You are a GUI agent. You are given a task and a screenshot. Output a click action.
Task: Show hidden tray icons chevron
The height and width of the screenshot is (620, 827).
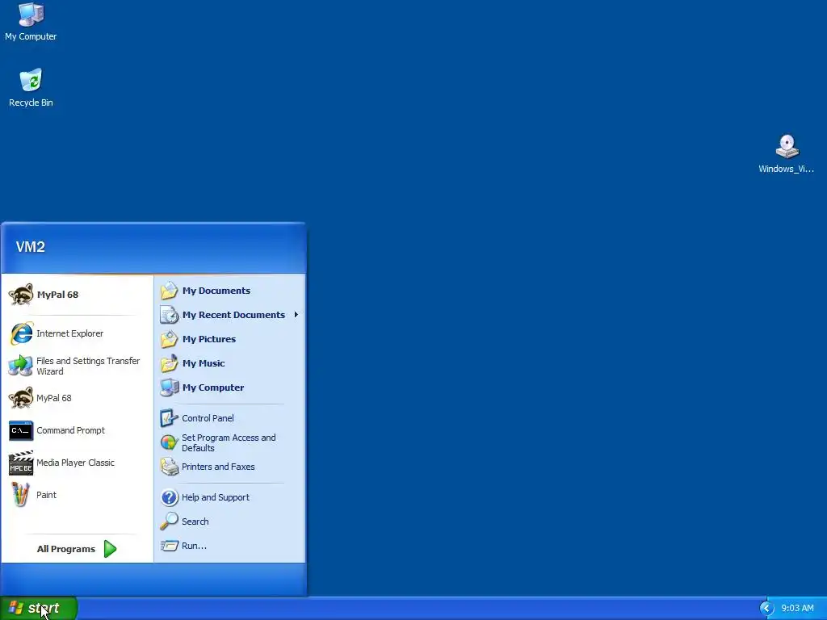pyautogui.click(x=766, y=609)
